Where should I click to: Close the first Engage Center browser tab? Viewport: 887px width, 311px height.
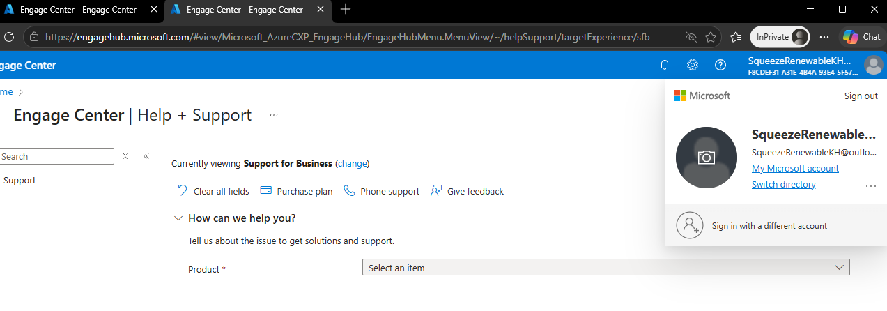[154, 10]
